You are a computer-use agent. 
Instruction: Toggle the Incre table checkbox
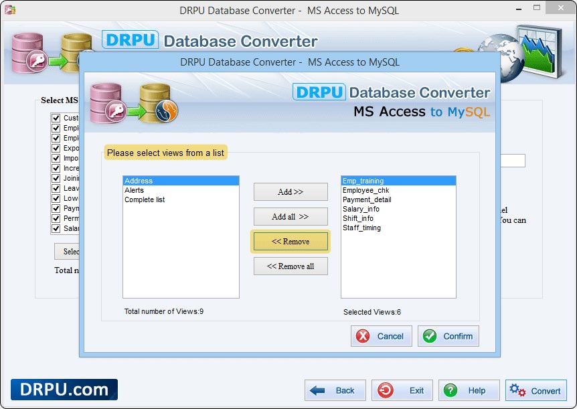56,168
